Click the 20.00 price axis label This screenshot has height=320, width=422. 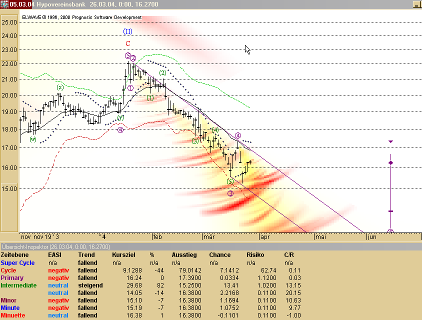click(9, 95)
